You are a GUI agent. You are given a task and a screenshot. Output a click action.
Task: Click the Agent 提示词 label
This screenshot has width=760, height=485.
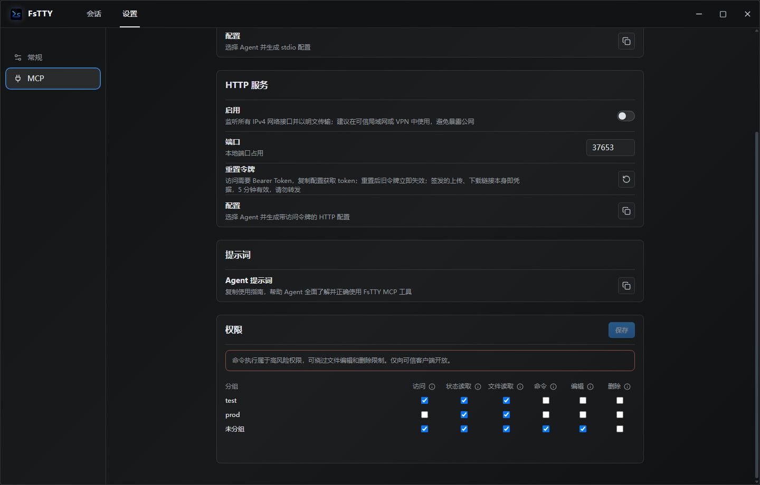[x=249, y=280]
